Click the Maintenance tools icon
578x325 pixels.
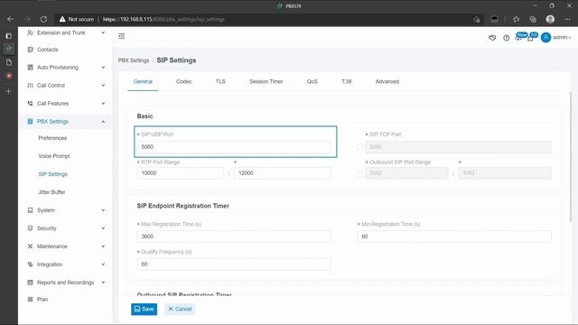coord(30,246)
